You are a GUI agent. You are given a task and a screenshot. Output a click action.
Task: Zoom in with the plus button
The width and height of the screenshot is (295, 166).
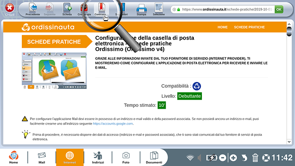coord(233,158)
